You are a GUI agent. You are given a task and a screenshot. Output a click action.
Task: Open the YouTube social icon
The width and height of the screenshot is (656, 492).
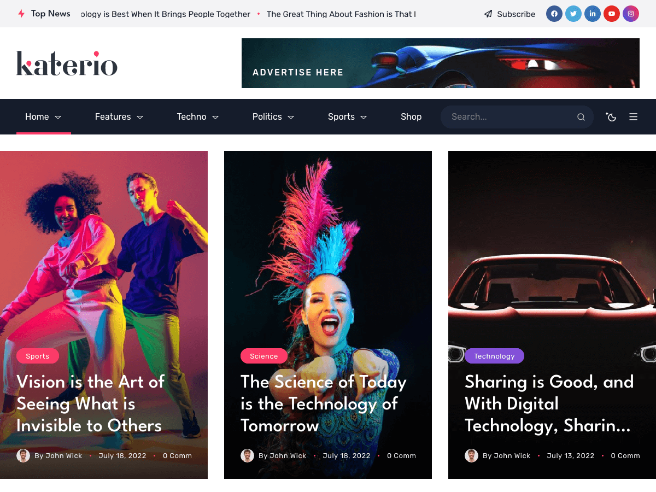(x=612, y=14)
